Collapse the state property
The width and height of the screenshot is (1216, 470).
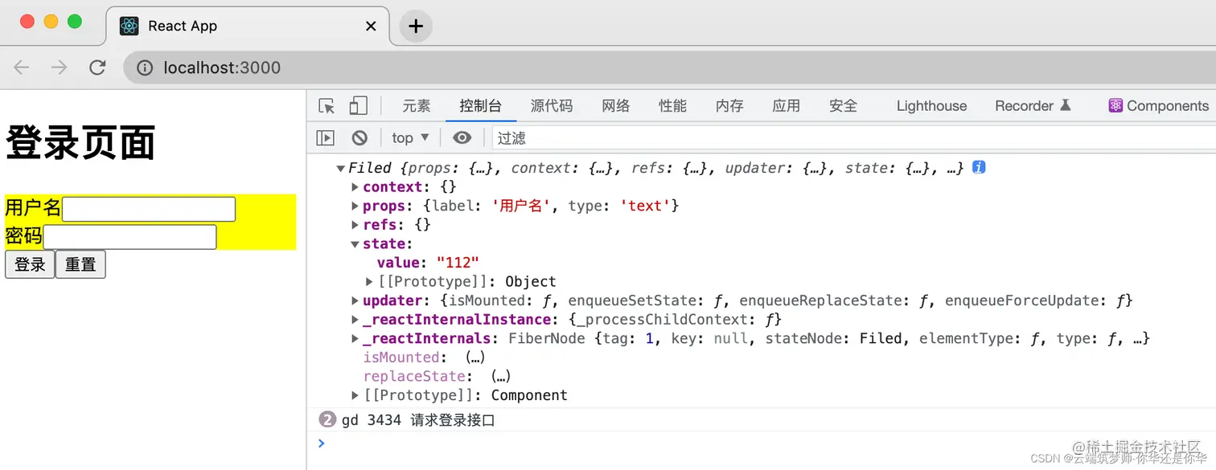355,244
